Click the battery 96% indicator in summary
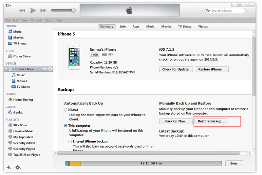 [108, 55]
